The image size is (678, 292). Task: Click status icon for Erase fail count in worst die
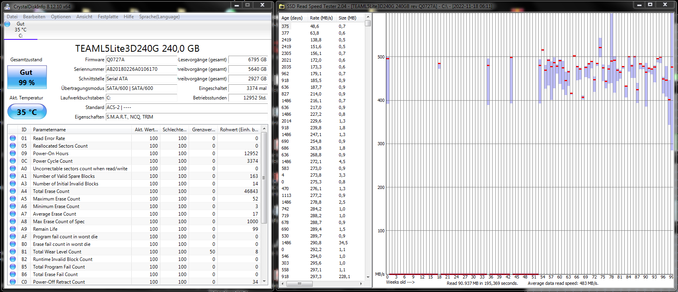[x=13, y=244]
